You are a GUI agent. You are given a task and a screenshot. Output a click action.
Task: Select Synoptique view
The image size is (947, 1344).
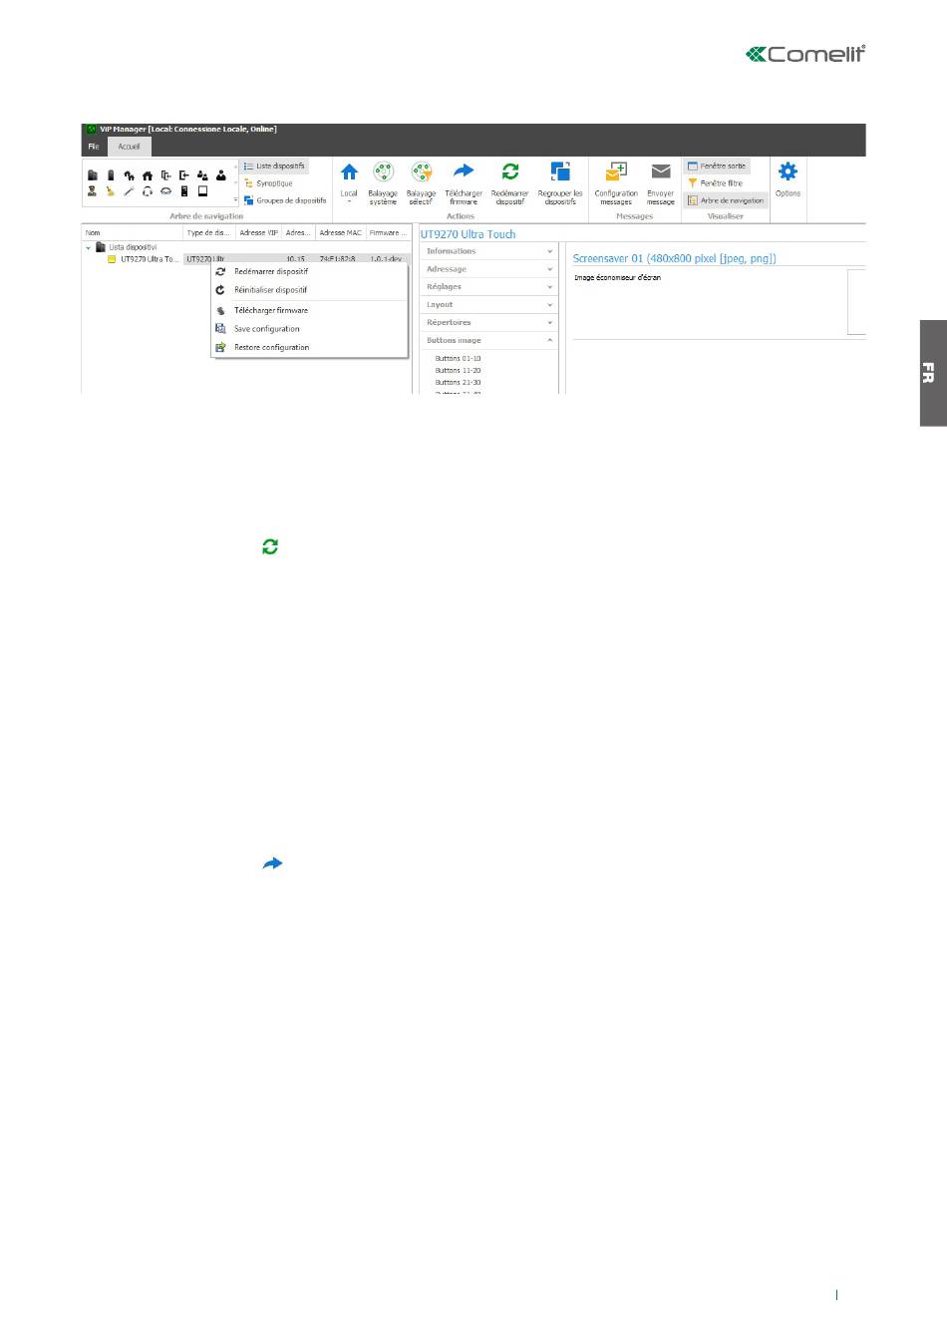[267, 183]
